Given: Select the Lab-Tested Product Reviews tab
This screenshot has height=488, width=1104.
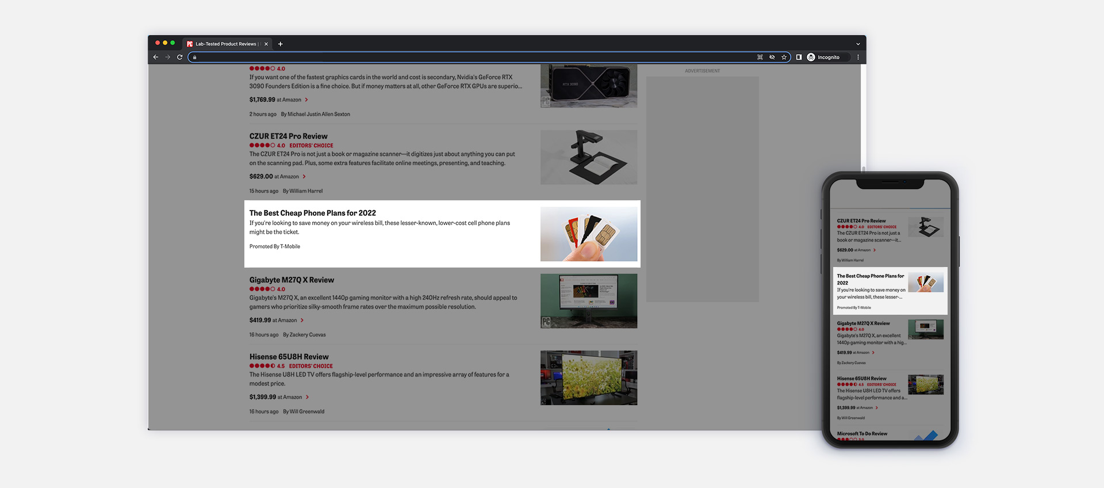Looking at the screenshot, I should [227, 44].
